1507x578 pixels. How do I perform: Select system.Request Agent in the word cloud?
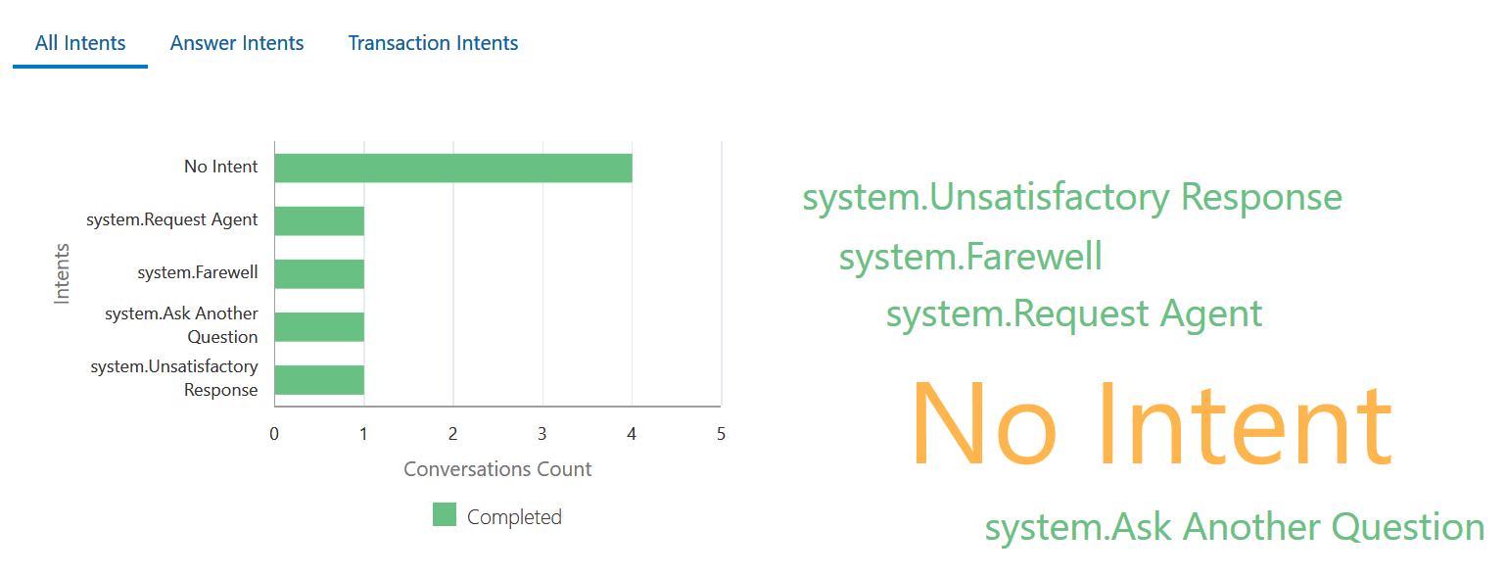click(1073, 313)
